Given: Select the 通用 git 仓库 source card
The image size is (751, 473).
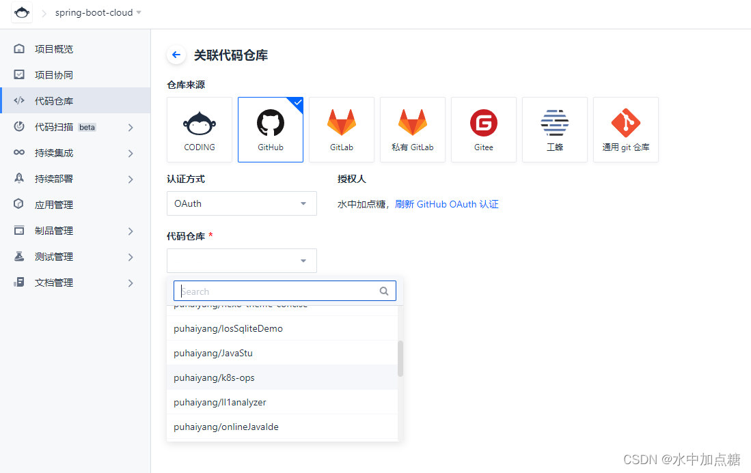Looking at the screenshot, I should click(x=626, y=130).
